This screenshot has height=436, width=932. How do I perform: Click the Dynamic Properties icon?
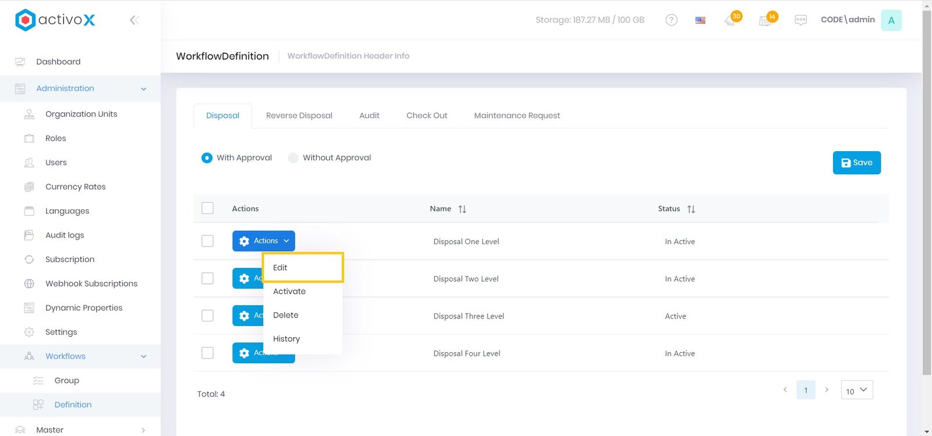29,308
